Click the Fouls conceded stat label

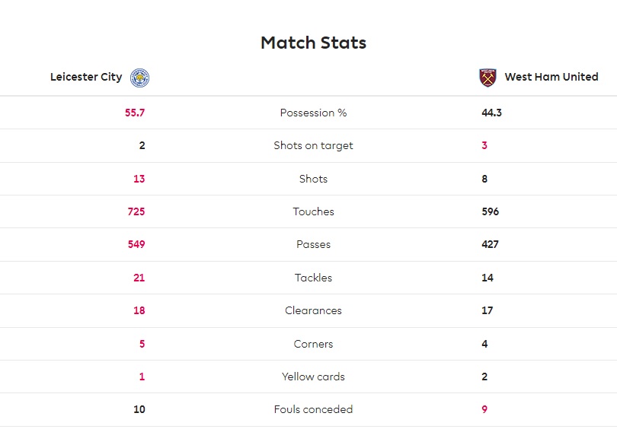[314, 409]
